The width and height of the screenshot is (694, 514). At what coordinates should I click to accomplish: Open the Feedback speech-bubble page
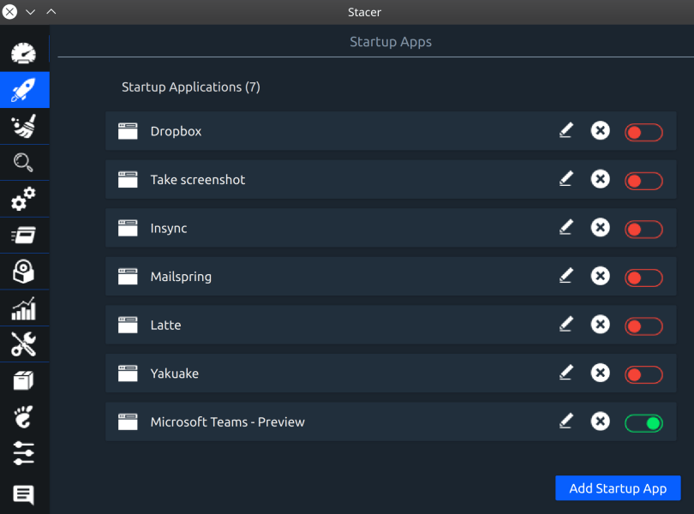[x=24, y=494]
